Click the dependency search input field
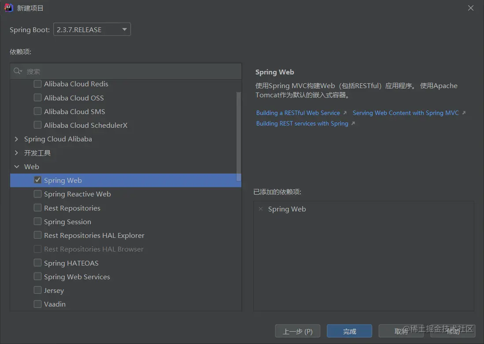Screen dimensions: 484x344 (x=126, y=71)
